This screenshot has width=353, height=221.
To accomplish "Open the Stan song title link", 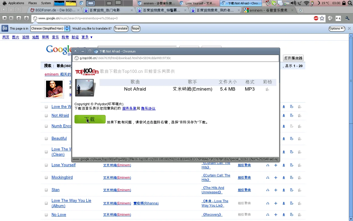I will pos(55,190).
